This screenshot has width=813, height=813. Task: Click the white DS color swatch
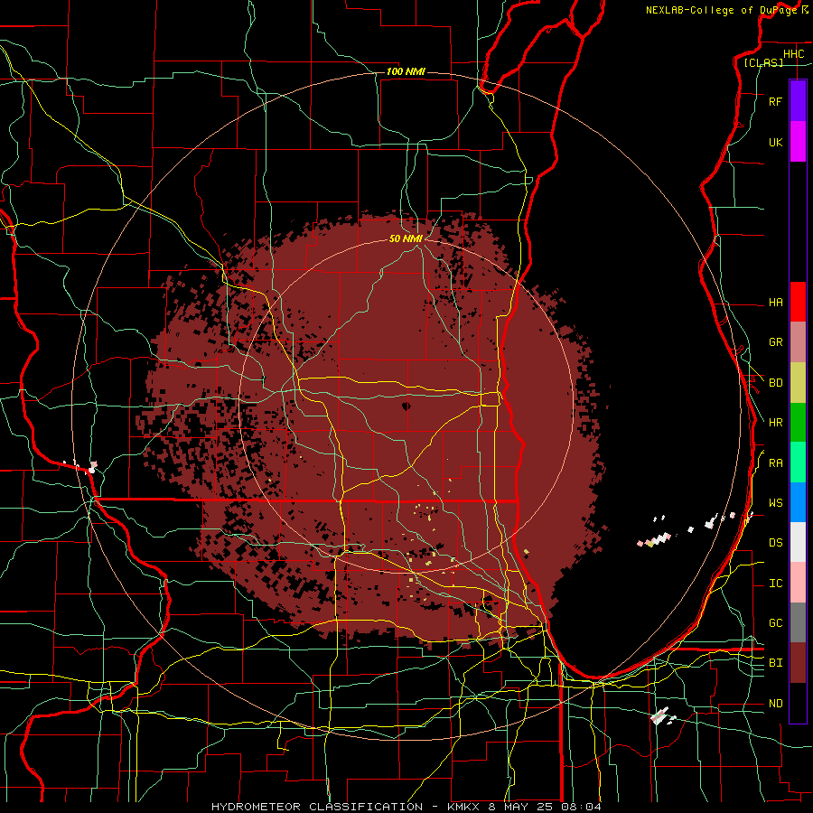tap(798, 542)
